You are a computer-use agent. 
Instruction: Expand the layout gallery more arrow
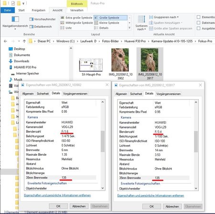coord(129,28)
